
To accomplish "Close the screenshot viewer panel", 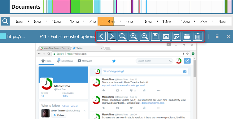I will pyautogui.click(x=228, y=37).
